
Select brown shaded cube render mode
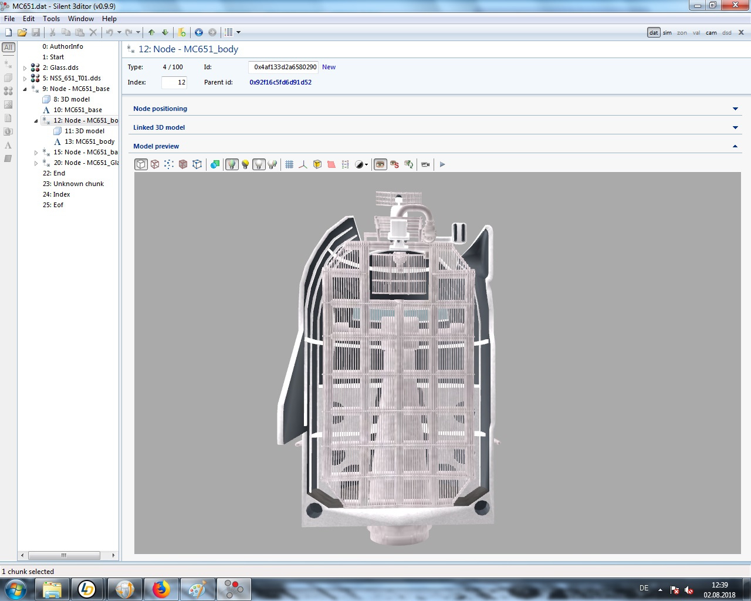[x=183, y=164]
